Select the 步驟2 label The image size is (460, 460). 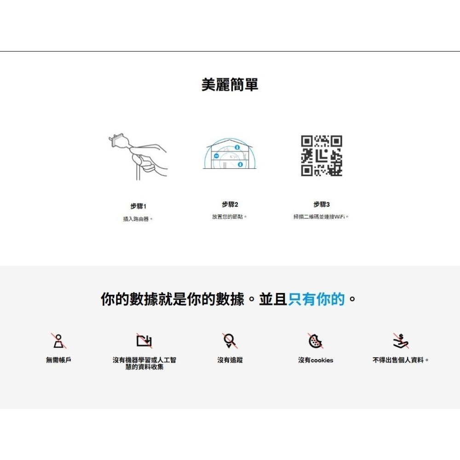230,204
